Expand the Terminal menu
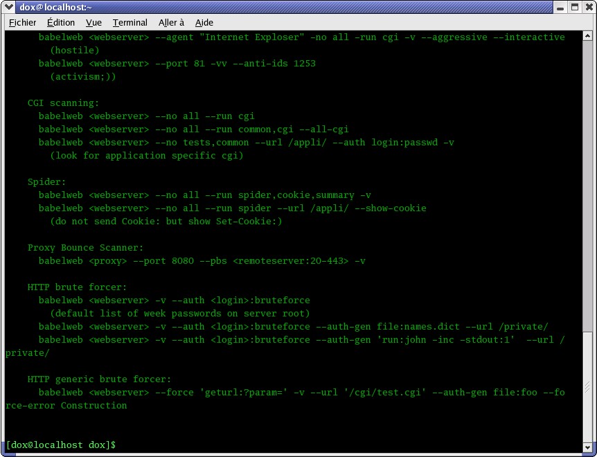The image size is (597, 457). click(x=130, y=23)
